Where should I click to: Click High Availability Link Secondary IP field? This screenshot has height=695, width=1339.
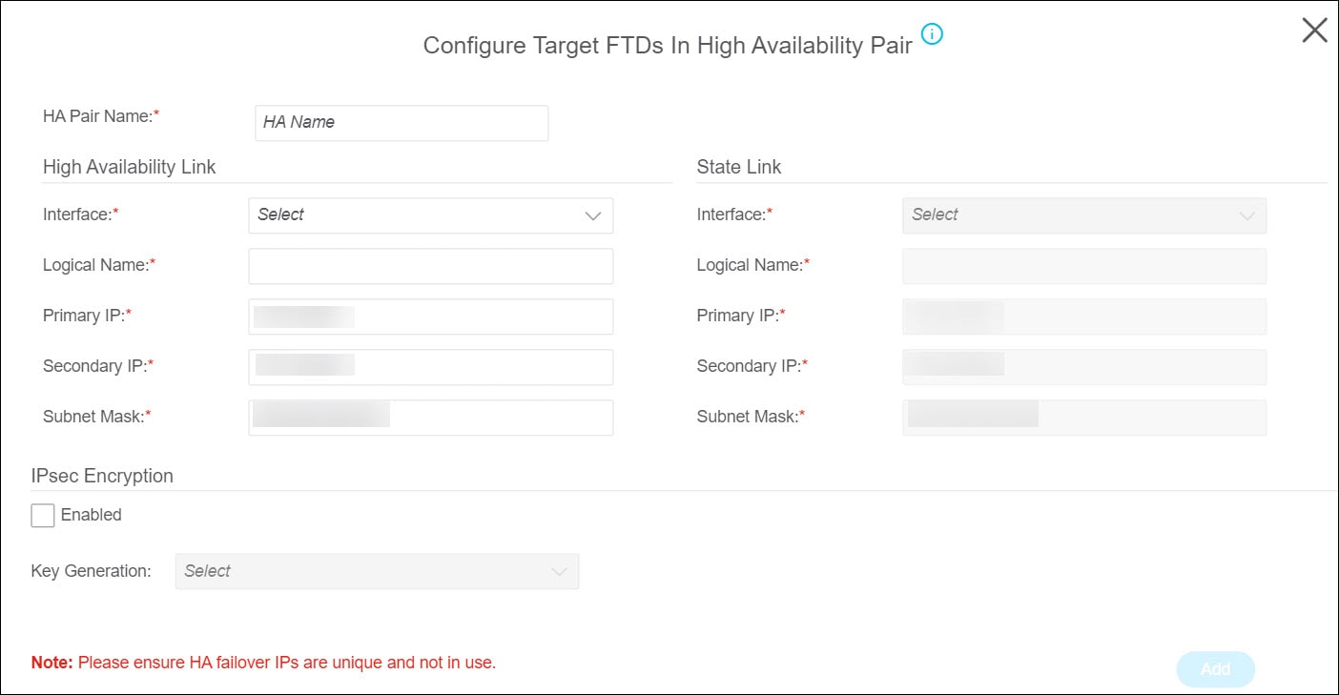pos(430,367)
